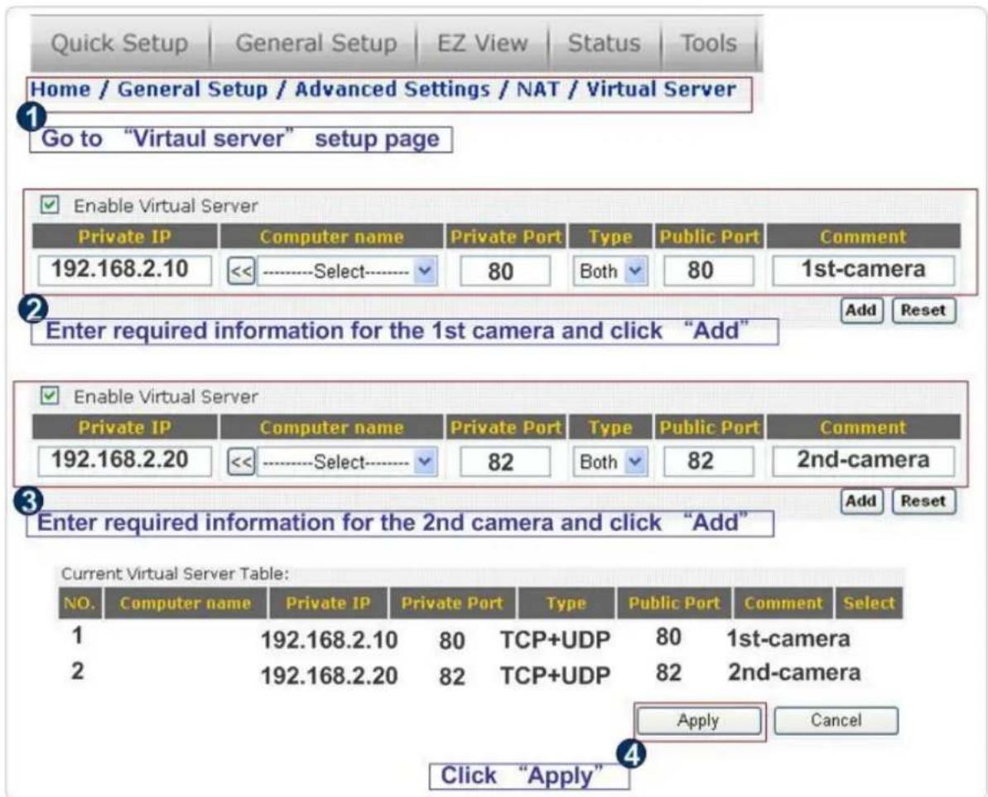
Task: Click NAT in the breadcrumb
Action: 537,89
